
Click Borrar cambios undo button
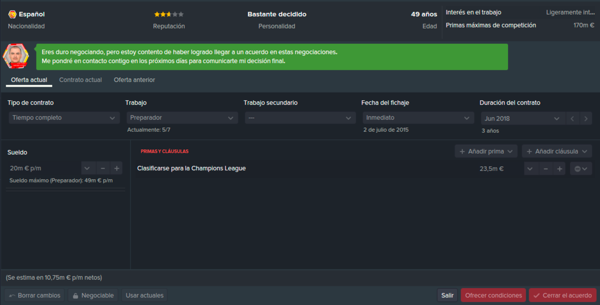pos(35,296)
